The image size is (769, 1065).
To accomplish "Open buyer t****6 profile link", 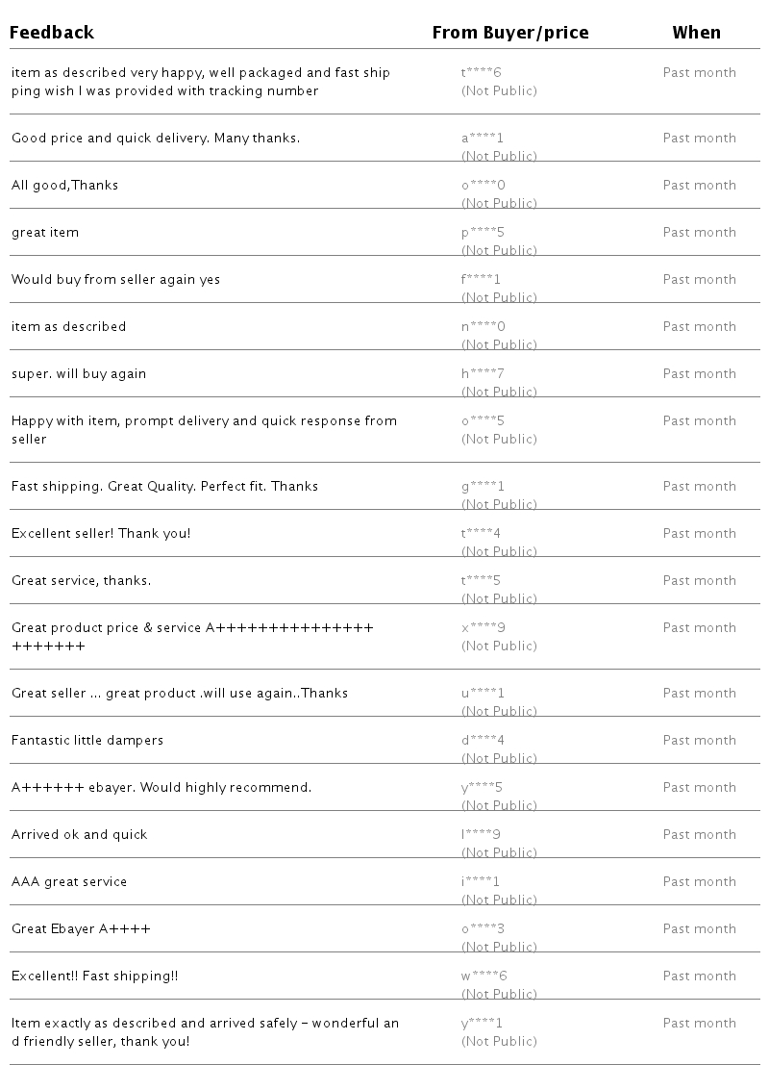I will [x=482, y=73].
